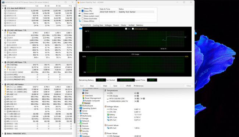Click the Voltage Values section icon
Image resolution: width=239 pixels, height=137 pixels.
point(105,107)
